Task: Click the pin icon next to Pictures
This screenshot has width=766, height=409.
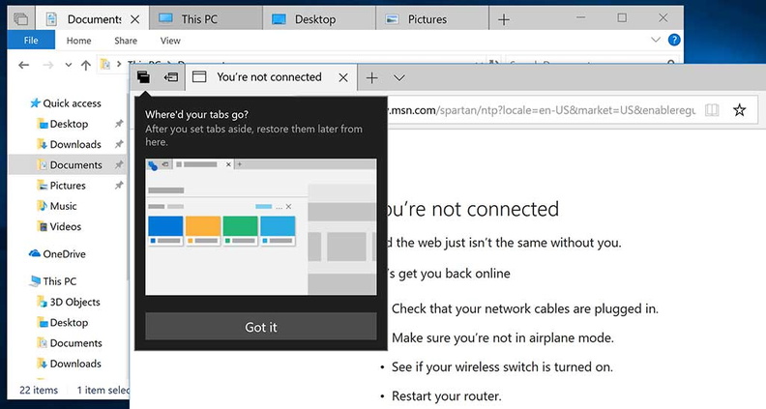Action: (x=119, y=186)
